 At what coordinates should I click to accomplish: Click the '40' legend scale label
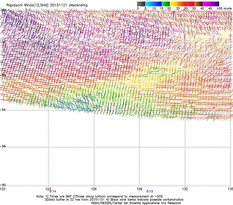(x=202, y=9)
